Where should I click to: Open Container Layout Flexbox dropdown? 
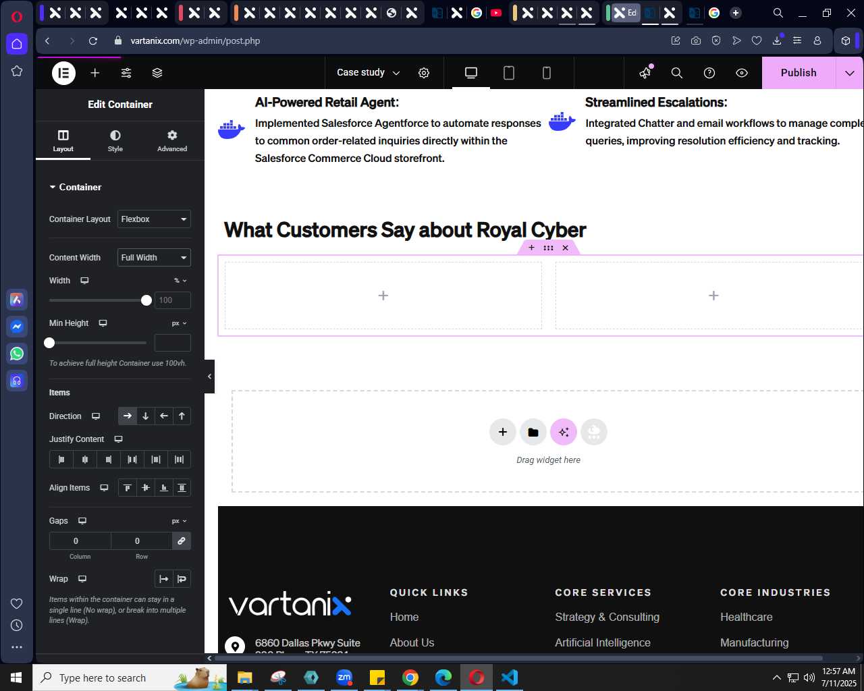coord(154,219)
